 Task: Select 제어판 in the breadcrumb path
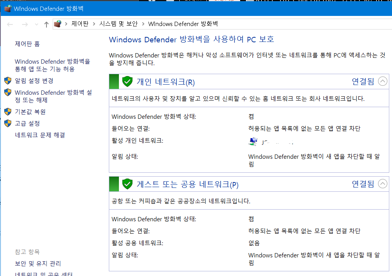click(x=80, y=24)
